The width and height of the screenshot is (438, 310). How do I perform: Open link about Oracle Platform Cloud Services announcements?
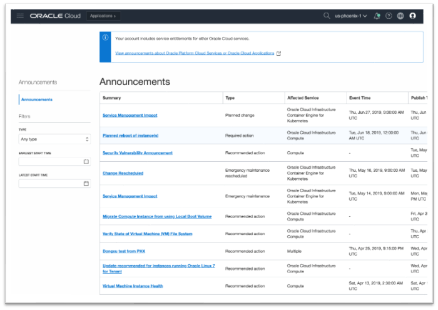coord(195,53)
